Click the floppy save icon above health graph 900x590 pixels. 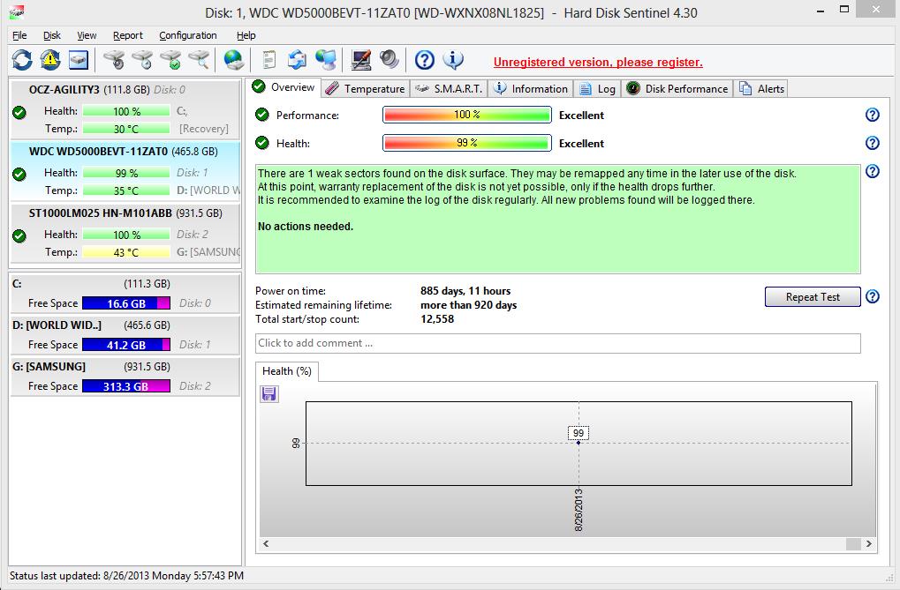coord(269,394)
